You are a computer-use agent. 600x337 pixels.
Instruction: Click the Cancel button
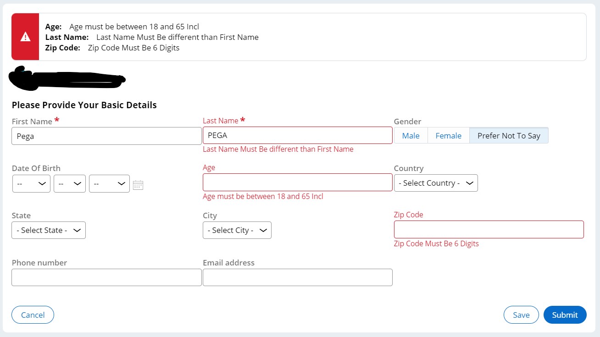point(33,315)
